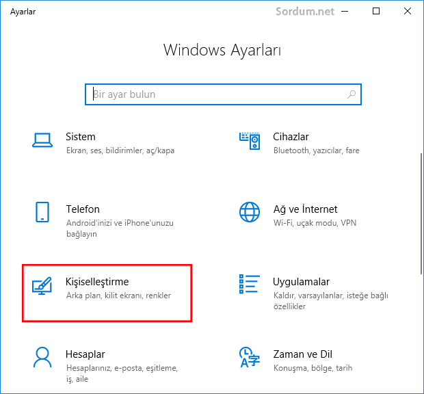Click the 'Ayarlar' window title

pos(23,12)
